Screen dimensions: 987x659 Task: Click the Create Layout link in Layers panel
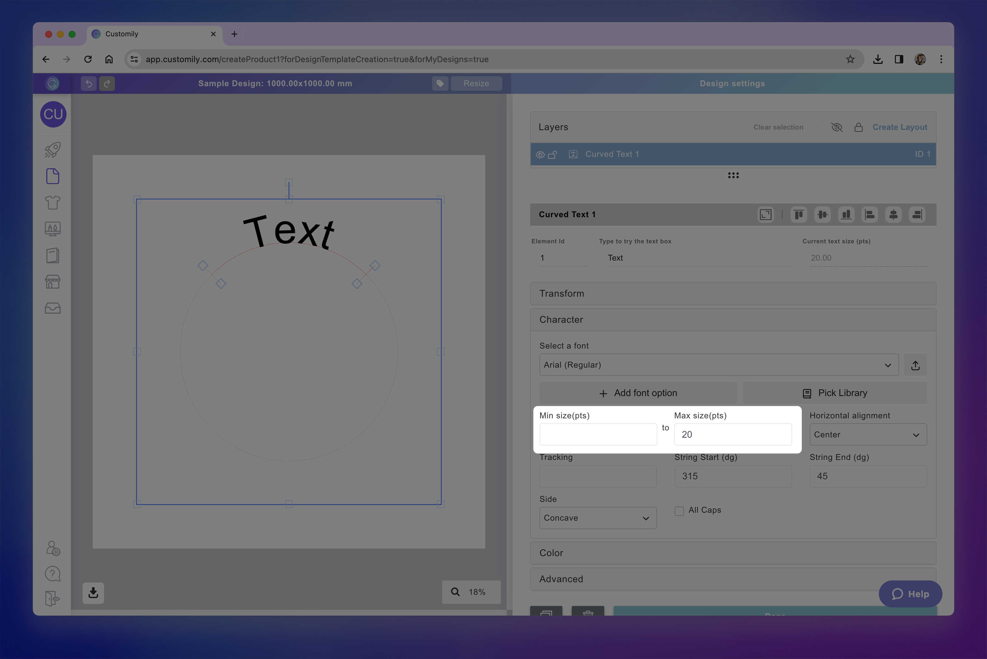tap(900, 127)
